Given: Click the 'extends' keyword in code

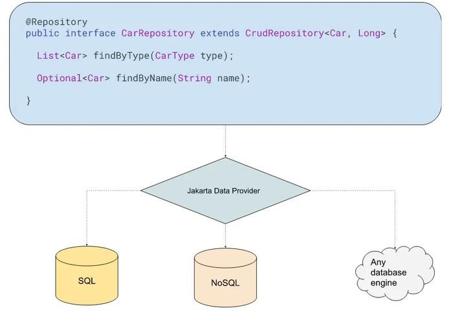Looking at the screenshot, I should [220, 33].
